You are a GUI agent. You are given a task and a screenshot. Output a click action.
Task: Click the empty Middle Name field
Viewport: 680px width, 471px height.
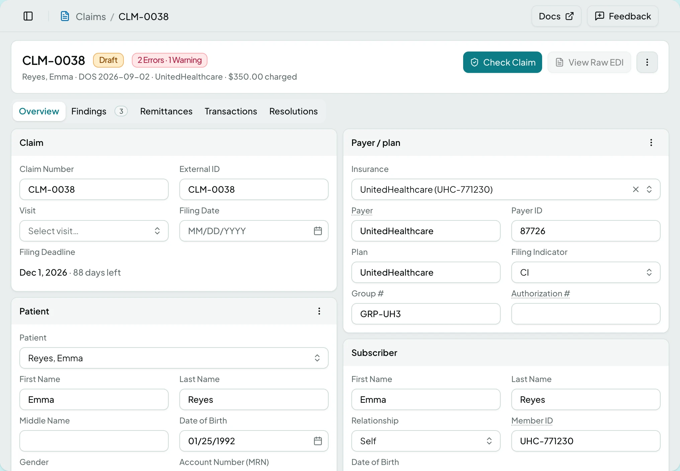(94, 441)
